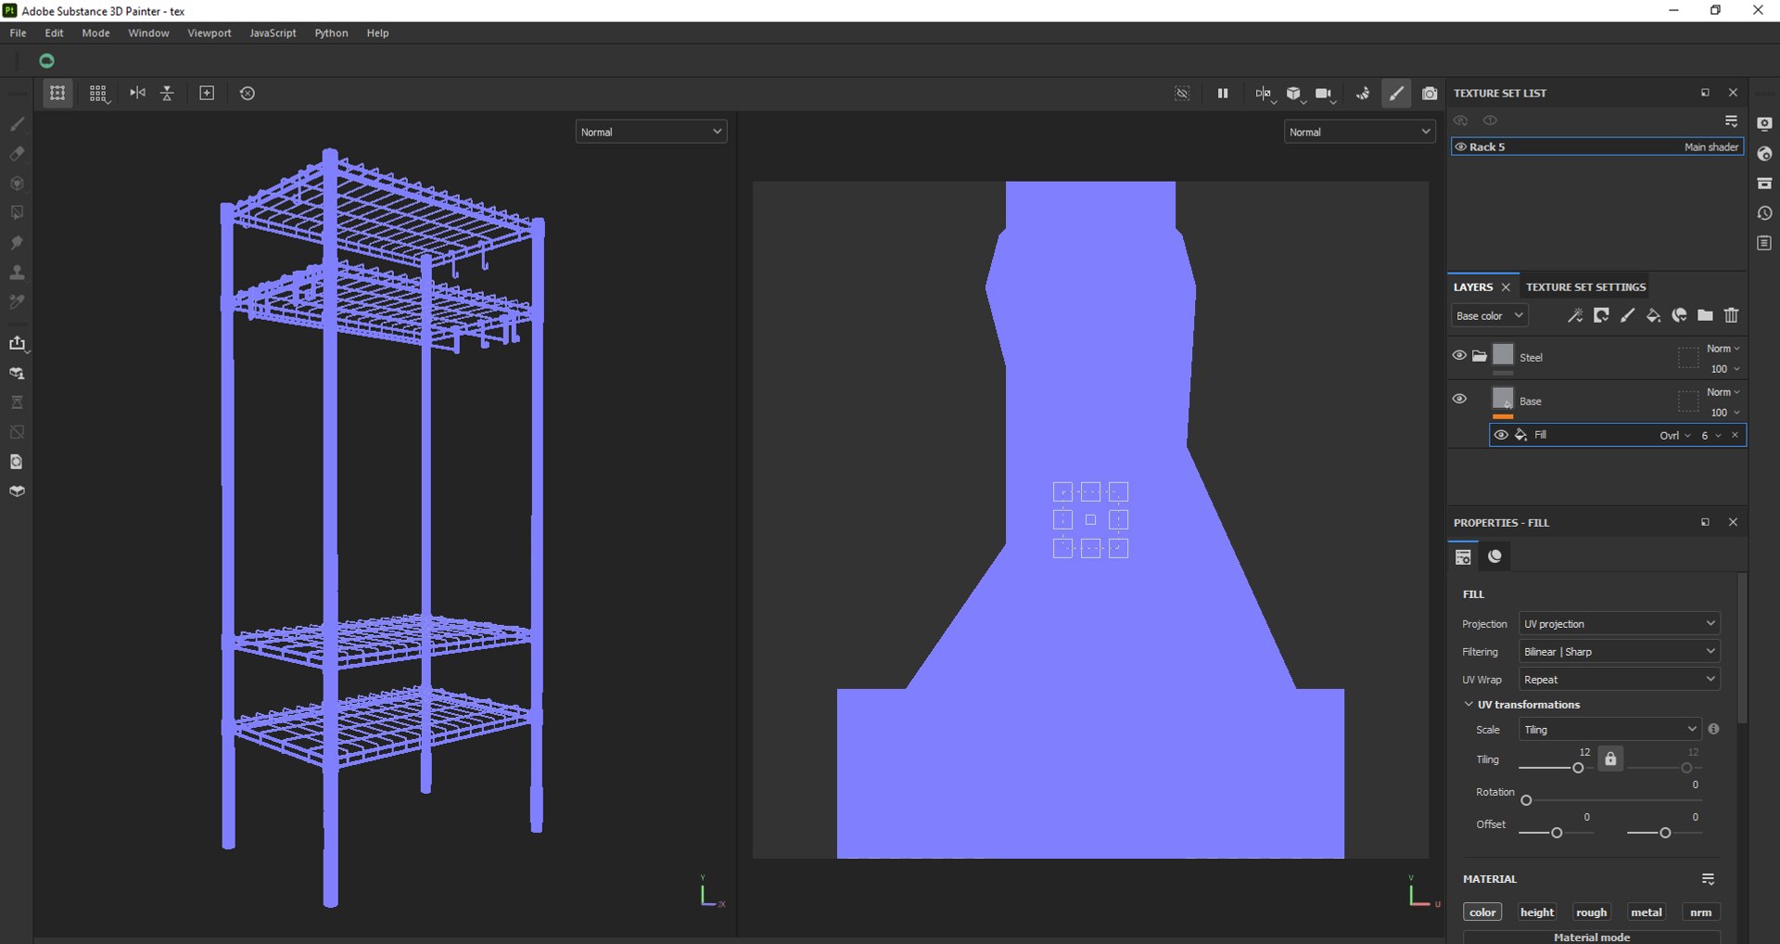Click the Material mode button
The image size is (1780, 944).
[1592, 937]
